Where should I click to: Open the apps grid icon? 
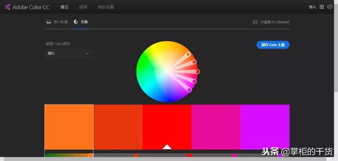point(322,7)
